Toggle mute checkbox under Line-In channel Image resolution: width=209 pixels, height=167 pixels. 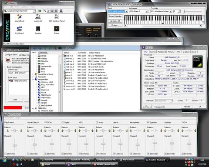[x=114, y=154]
